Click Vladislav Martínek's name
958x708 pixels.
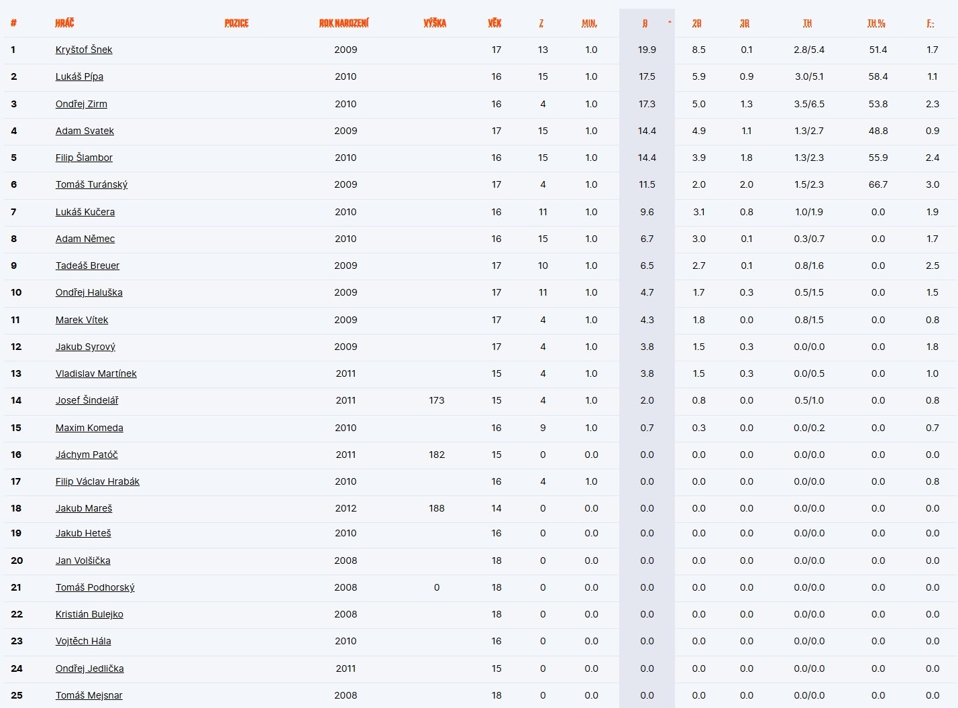96,373
